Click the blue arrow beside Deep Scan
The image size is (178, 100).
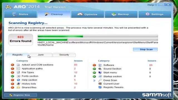click(94, 81)
